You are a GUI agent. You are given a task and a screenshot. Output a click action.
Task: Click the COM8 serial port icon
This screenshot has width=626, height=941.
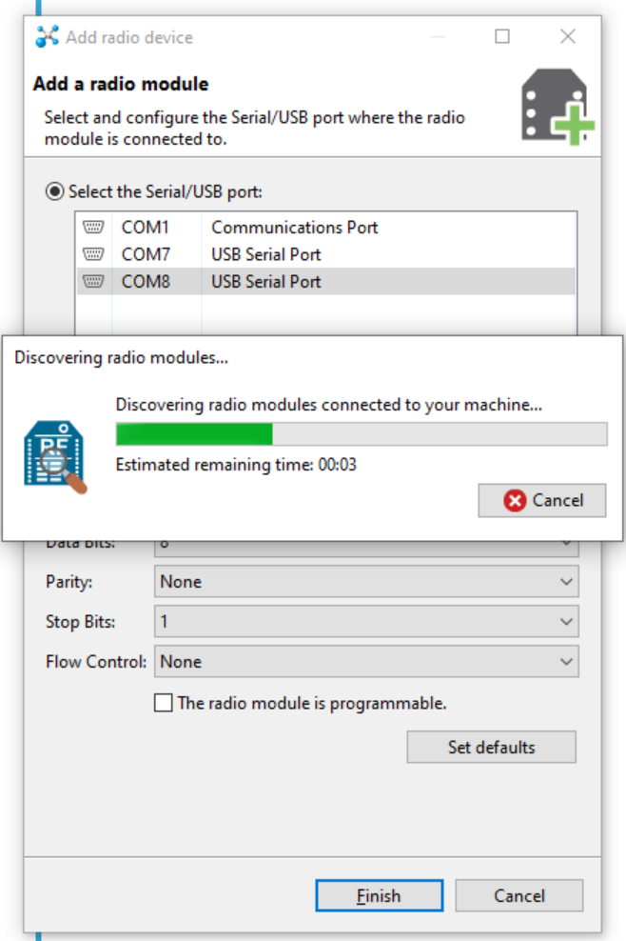point(93,282)
